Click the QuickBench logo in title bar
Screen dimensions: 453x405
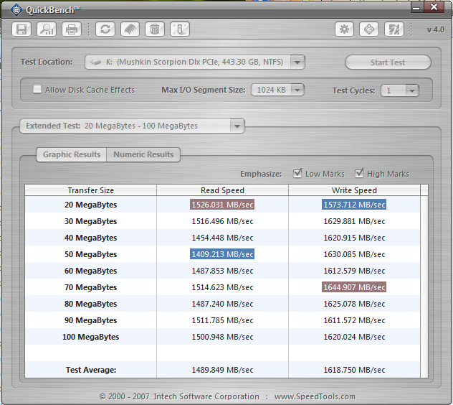(x=16, y=9)
